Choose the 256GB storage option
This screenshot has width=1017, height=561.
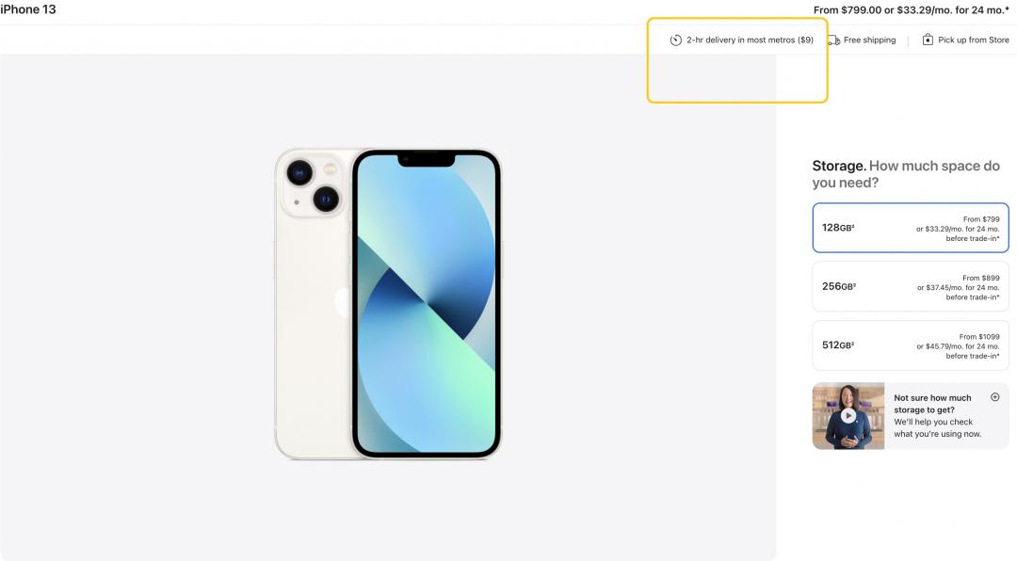911,287
